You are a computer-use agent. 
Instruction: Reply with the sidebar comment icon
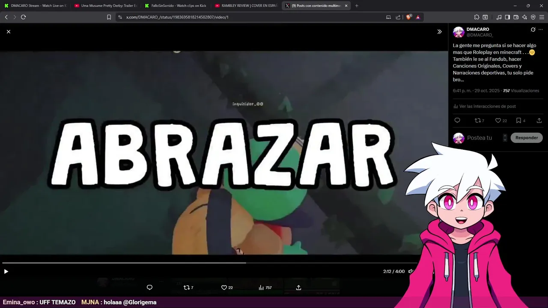457,121
